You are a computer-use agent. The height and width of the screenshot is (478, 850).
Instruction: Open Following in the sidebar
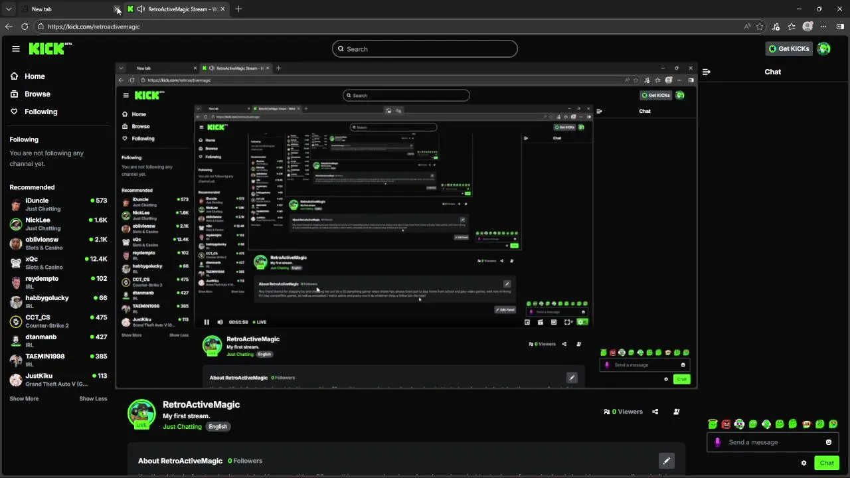[x=34, y=112]
